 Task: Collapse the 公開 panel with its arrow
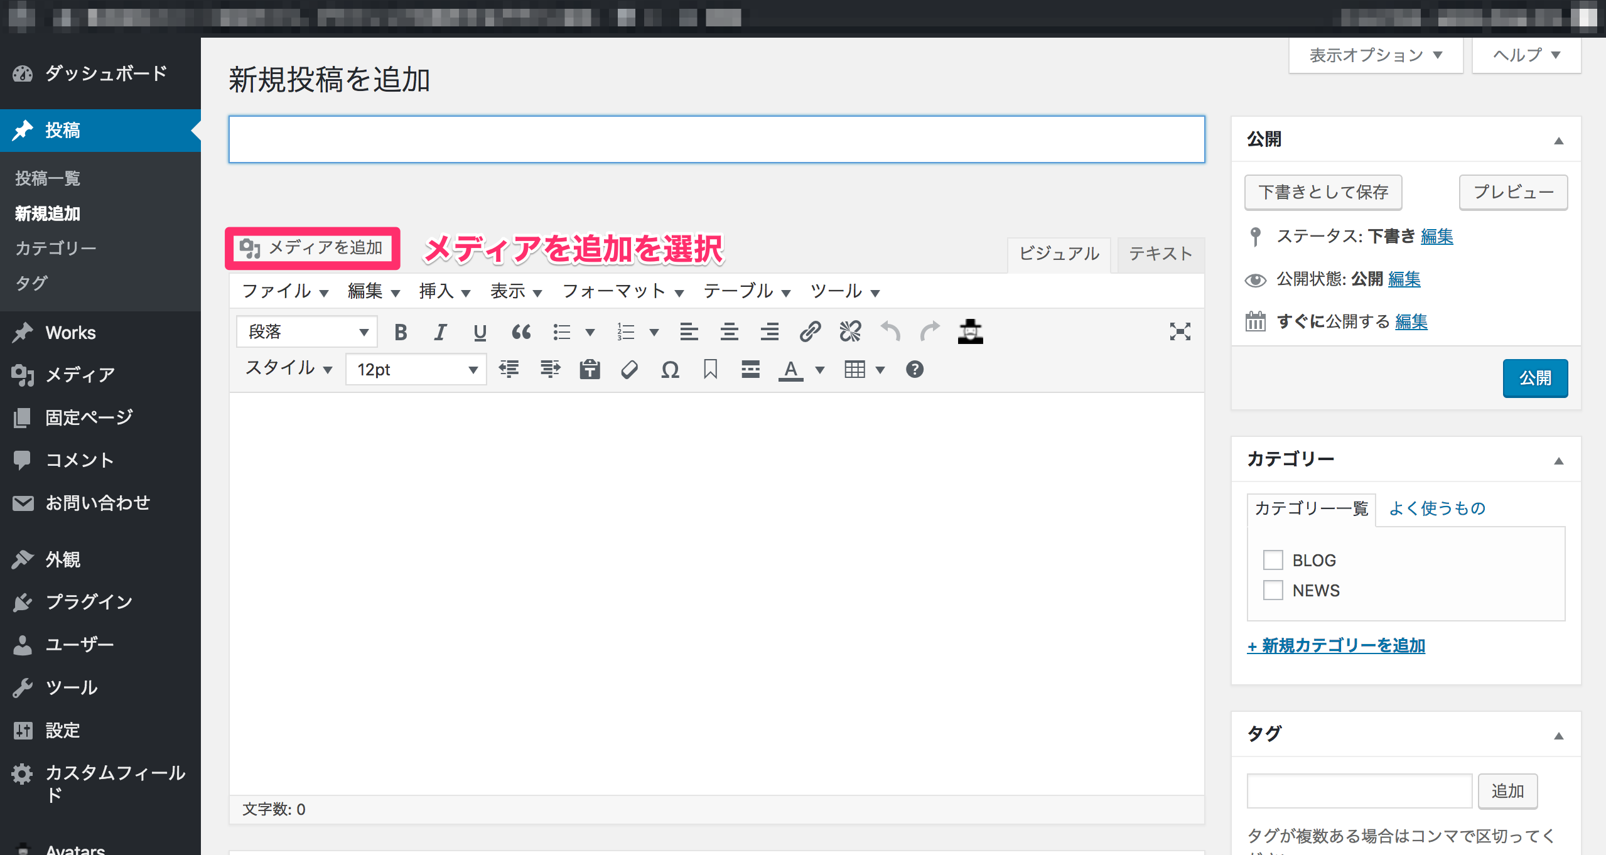pos(1558,141)
